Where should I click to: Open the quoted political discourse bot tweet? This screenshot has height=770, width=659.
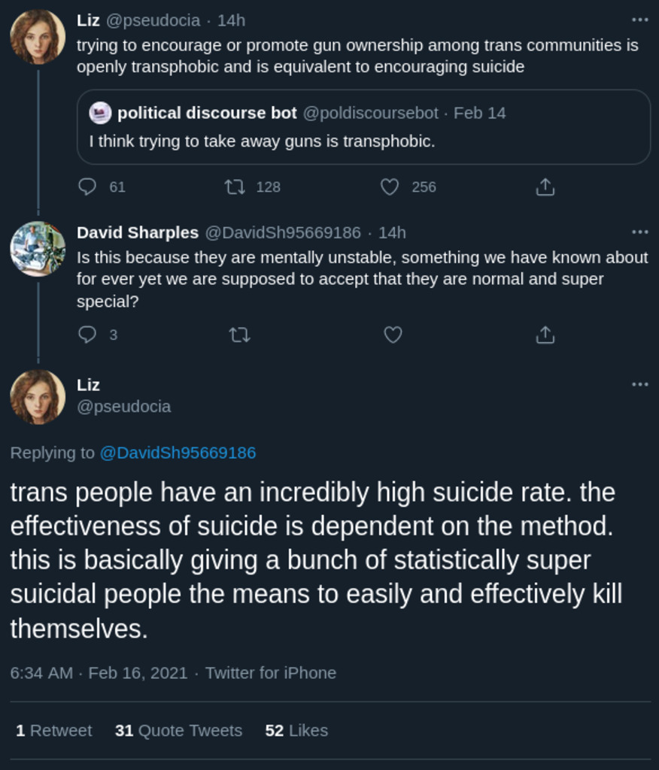coord(363,141)
